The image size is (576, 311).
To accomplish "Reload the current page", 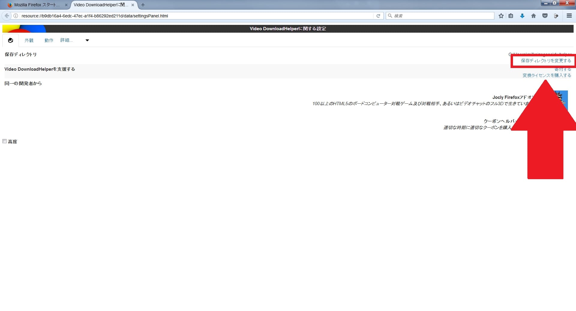I will pyautogui.click(x=378, y=16).
